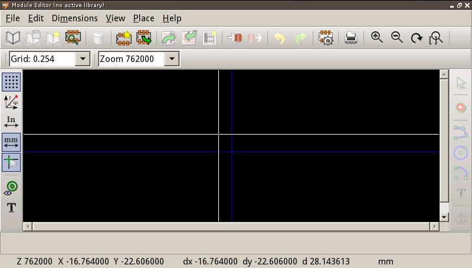Click the Update module in board icon

tap(189, 38)
